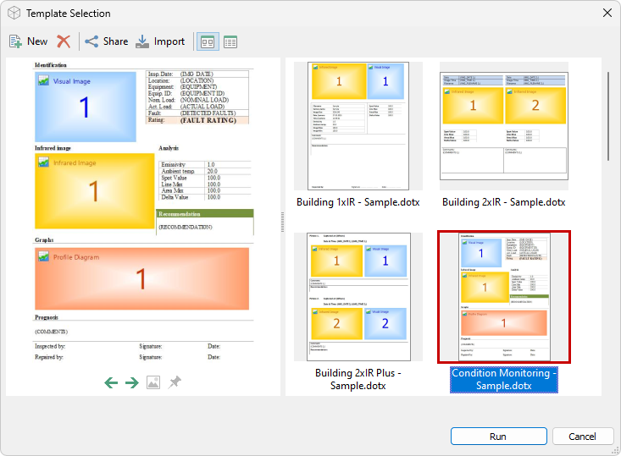
Task: Click the Visual Image placeholder in preview
Action: click(x=86, y=107)
